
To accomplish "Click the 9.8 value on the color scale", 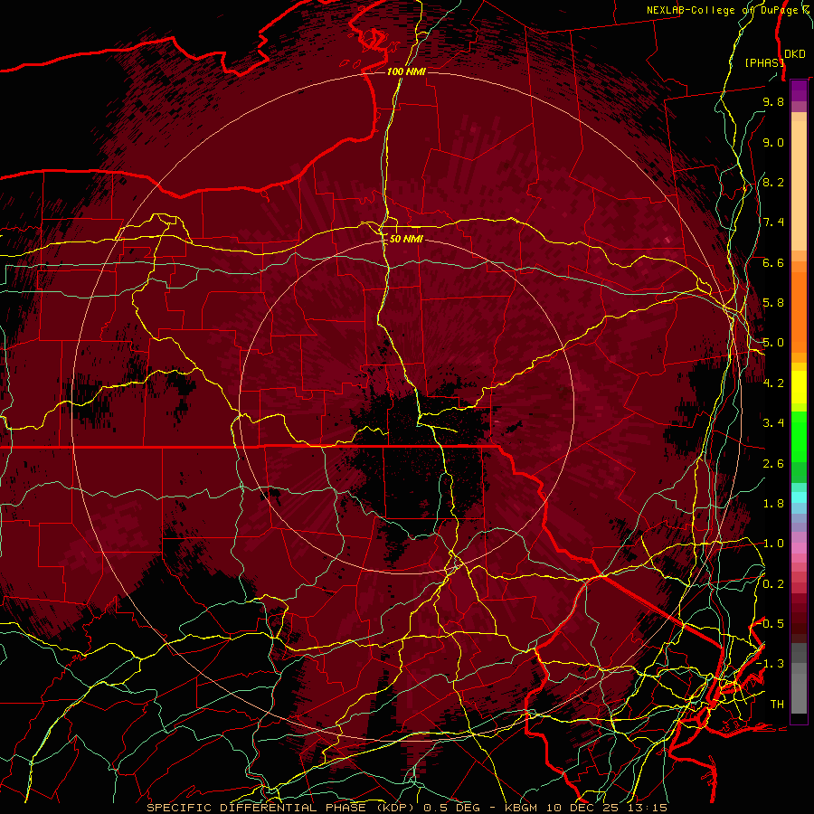I will coord(773,101).
